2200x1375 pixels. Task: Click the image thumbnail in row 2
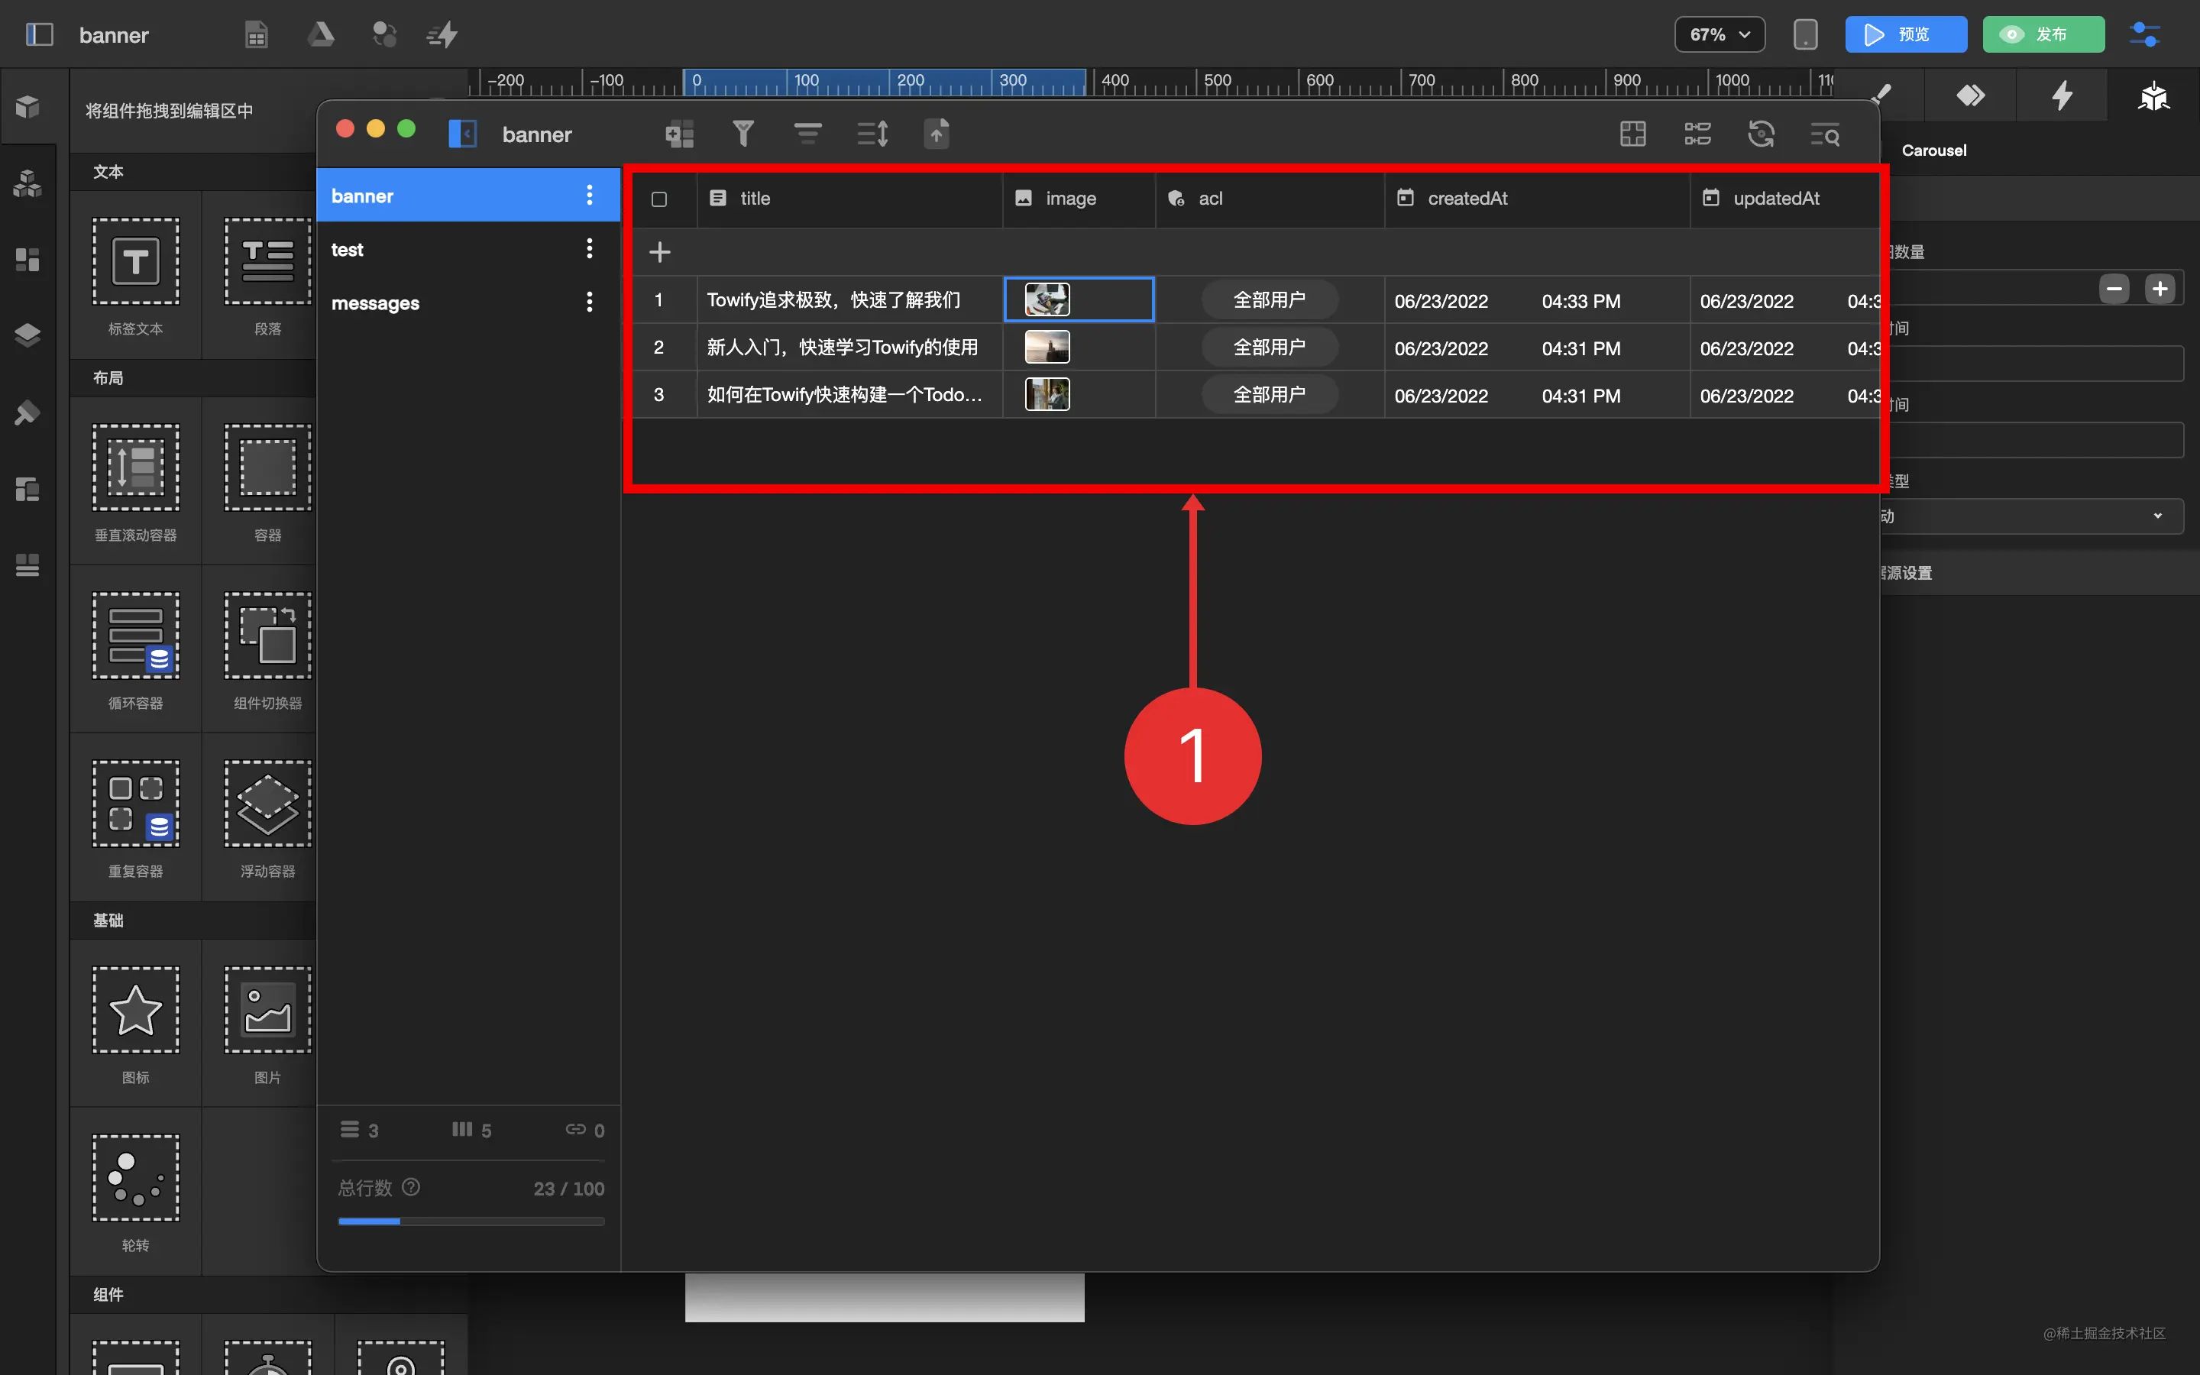coord(1047,348)
